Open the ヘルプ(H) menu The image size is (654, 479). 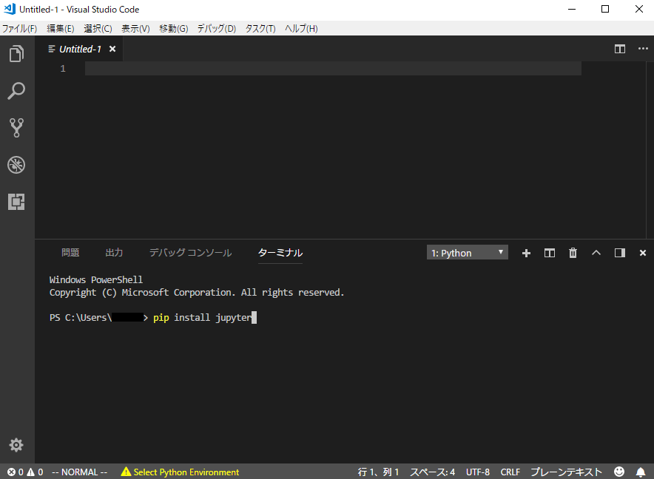point(301,28)
